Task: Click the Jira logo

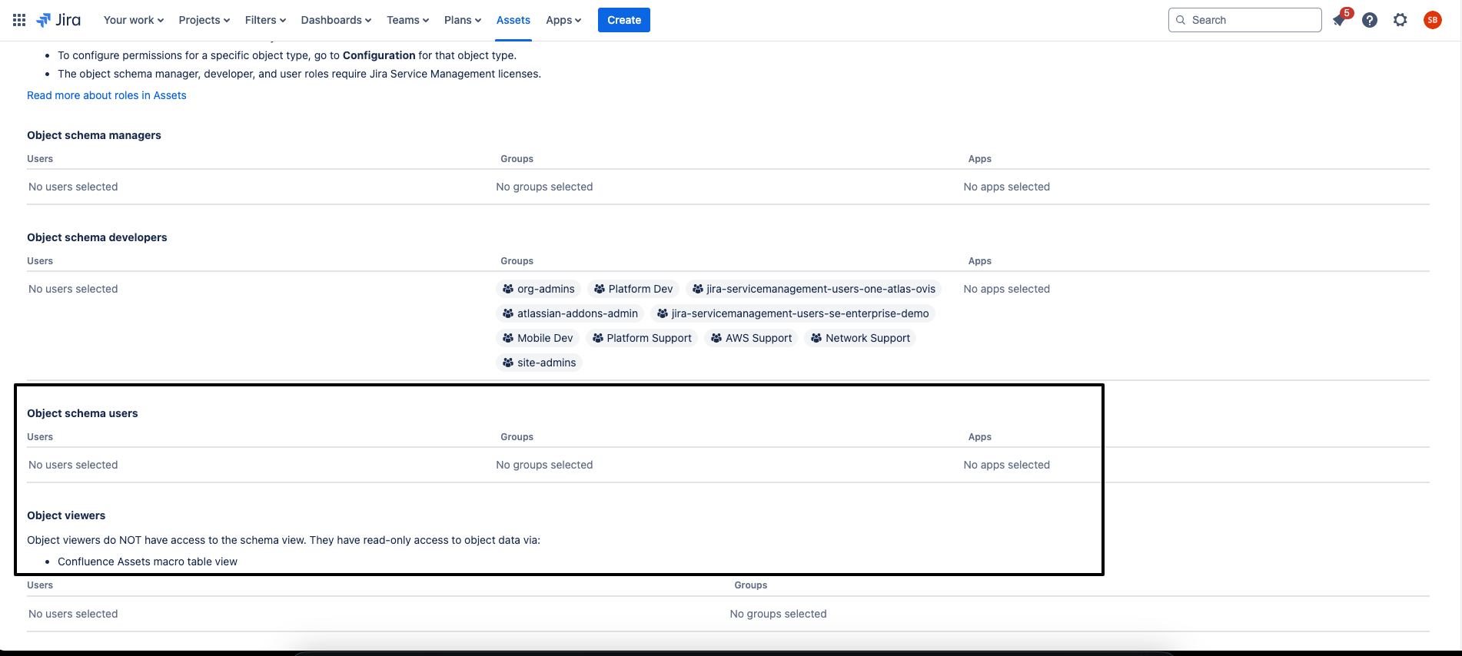Action: [59, 20]
